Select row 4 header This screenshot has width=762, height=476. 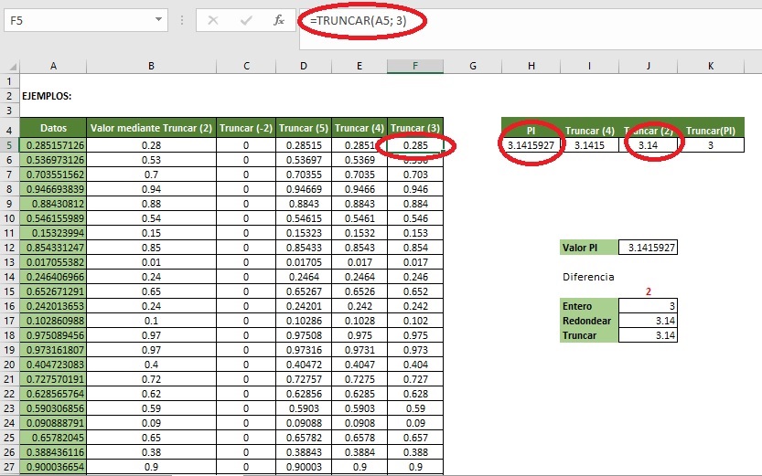tap(9, 129)
